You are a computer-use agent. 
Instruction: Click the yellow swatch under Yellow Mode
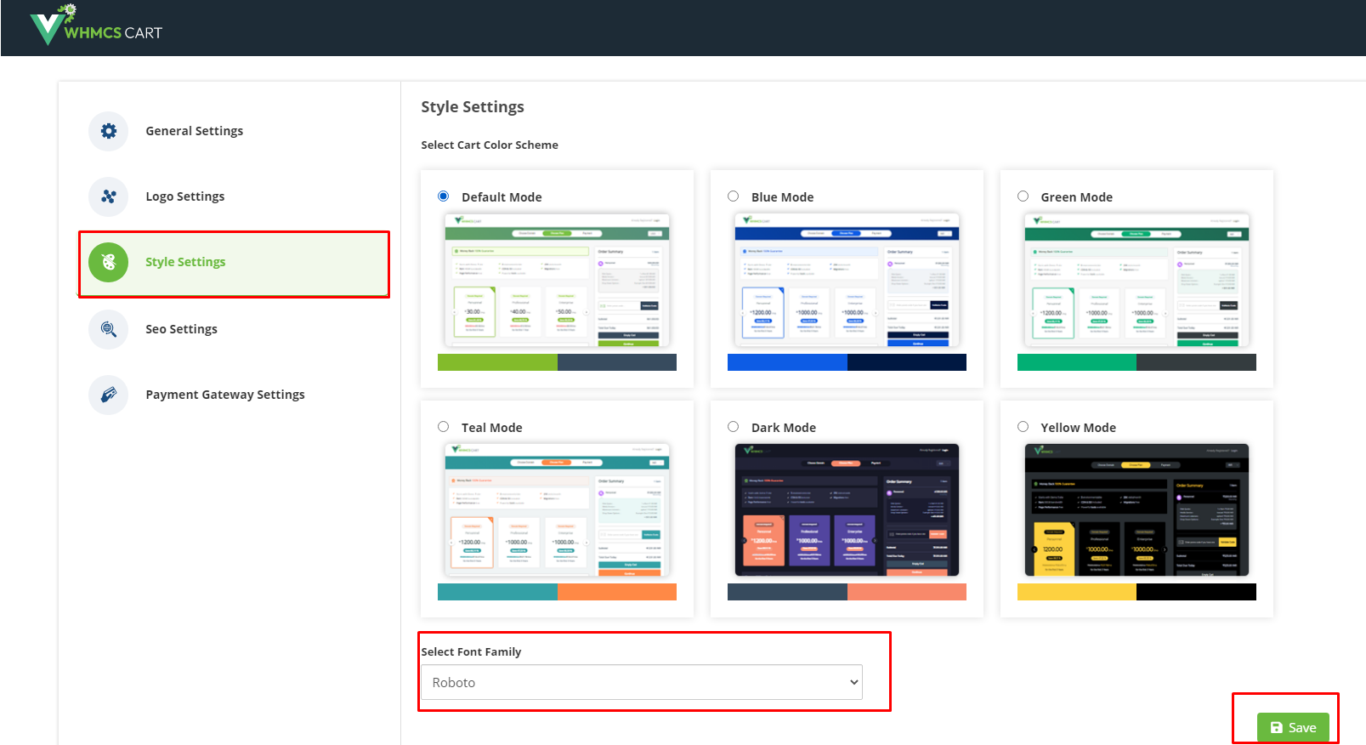pyautogui.click(x=1076, y=592)
